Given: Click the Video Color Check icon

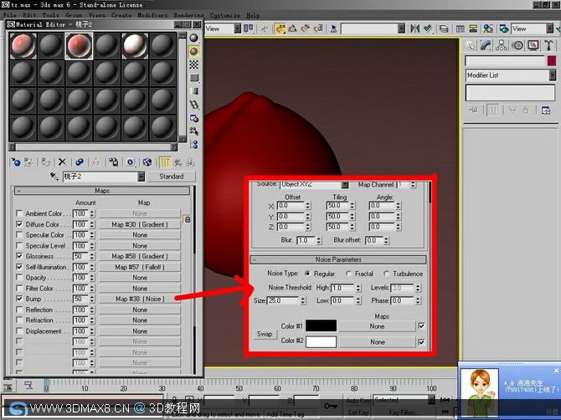Looking at the screenshot, I should [193, 91].
